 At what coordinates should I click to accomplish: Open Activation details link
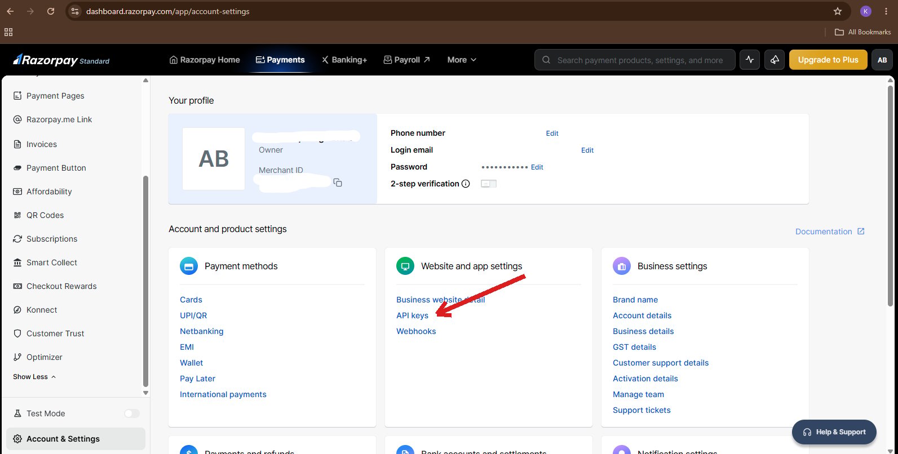[x=645, y=379]
